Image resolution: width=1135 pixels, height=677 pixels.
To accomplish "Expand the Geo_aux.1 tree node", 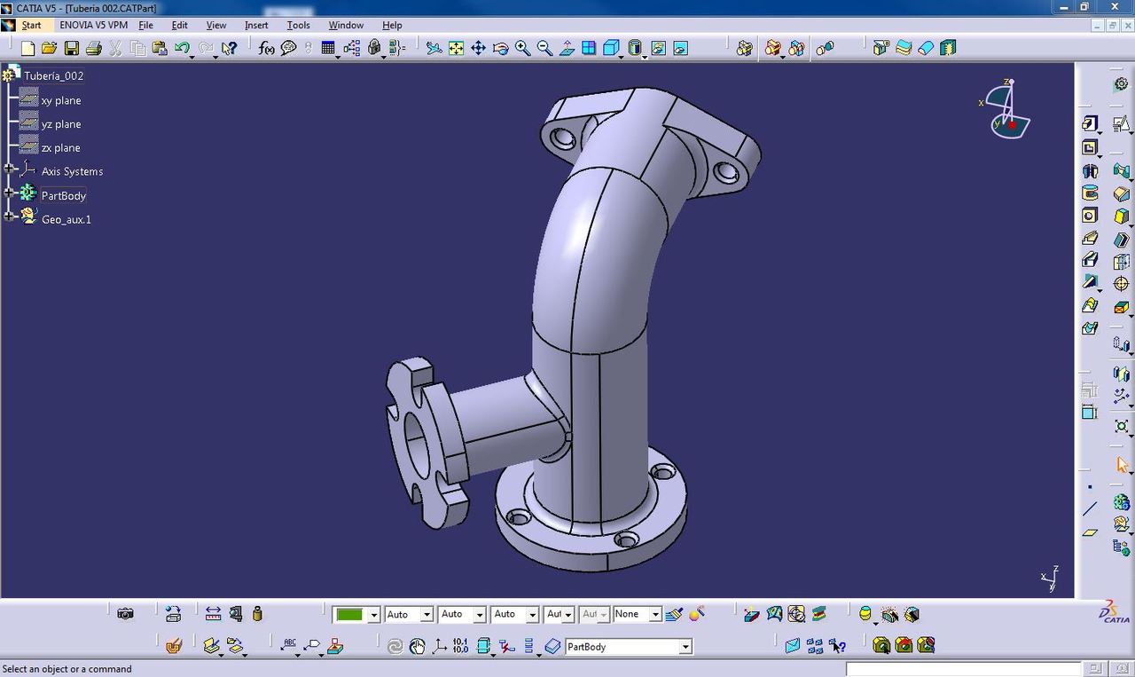I will (9, 216).
